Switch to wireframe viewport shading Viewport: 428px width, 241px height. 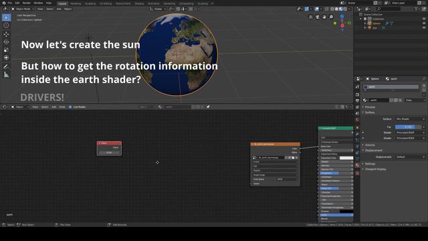[x=332, y=9]
